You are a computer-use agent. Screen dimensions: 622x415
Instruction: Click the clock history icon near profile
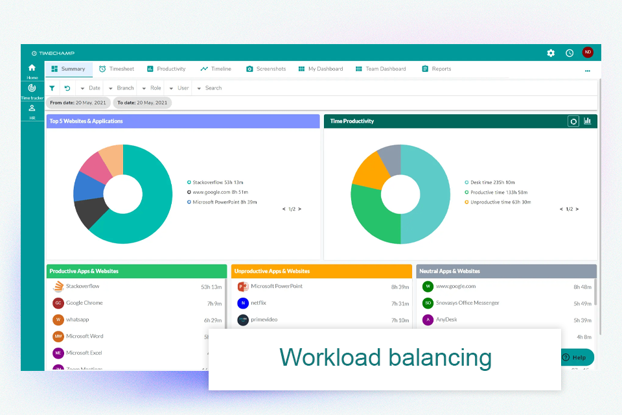click(x=569, y=53)
